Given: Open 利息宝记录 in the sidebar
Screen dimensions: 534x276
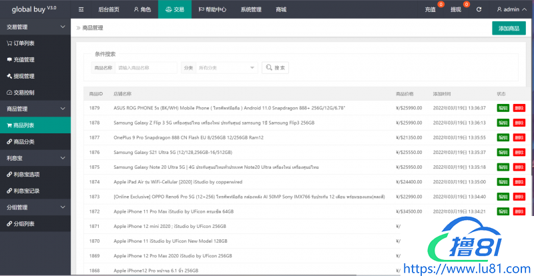Looking at the screenshot, I should [27, 191].
